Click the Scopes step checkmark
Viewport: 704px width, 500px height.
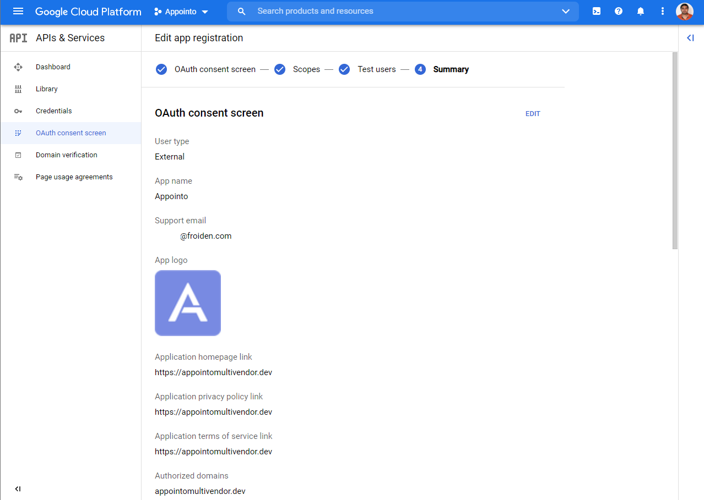click(280, 69)
